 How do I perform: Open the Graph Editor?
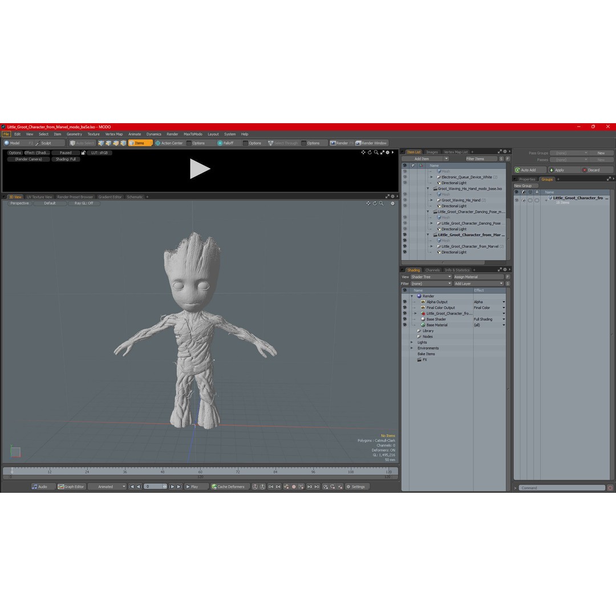click(x=71, y=487)
